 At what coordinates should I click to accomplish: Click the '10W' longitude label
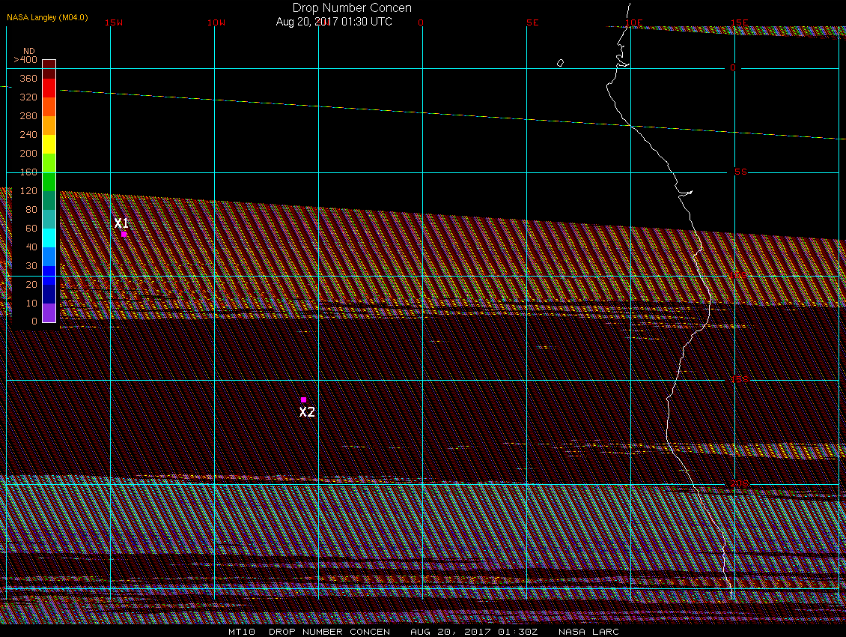click(x=216, y=22)
